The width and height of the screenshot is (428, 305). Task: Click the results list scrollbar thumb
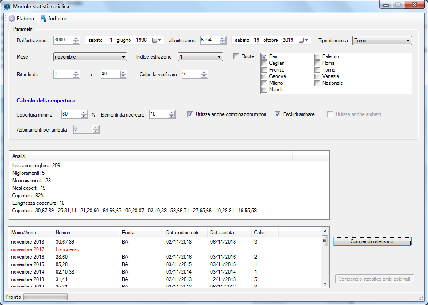(x=325, y=241)
